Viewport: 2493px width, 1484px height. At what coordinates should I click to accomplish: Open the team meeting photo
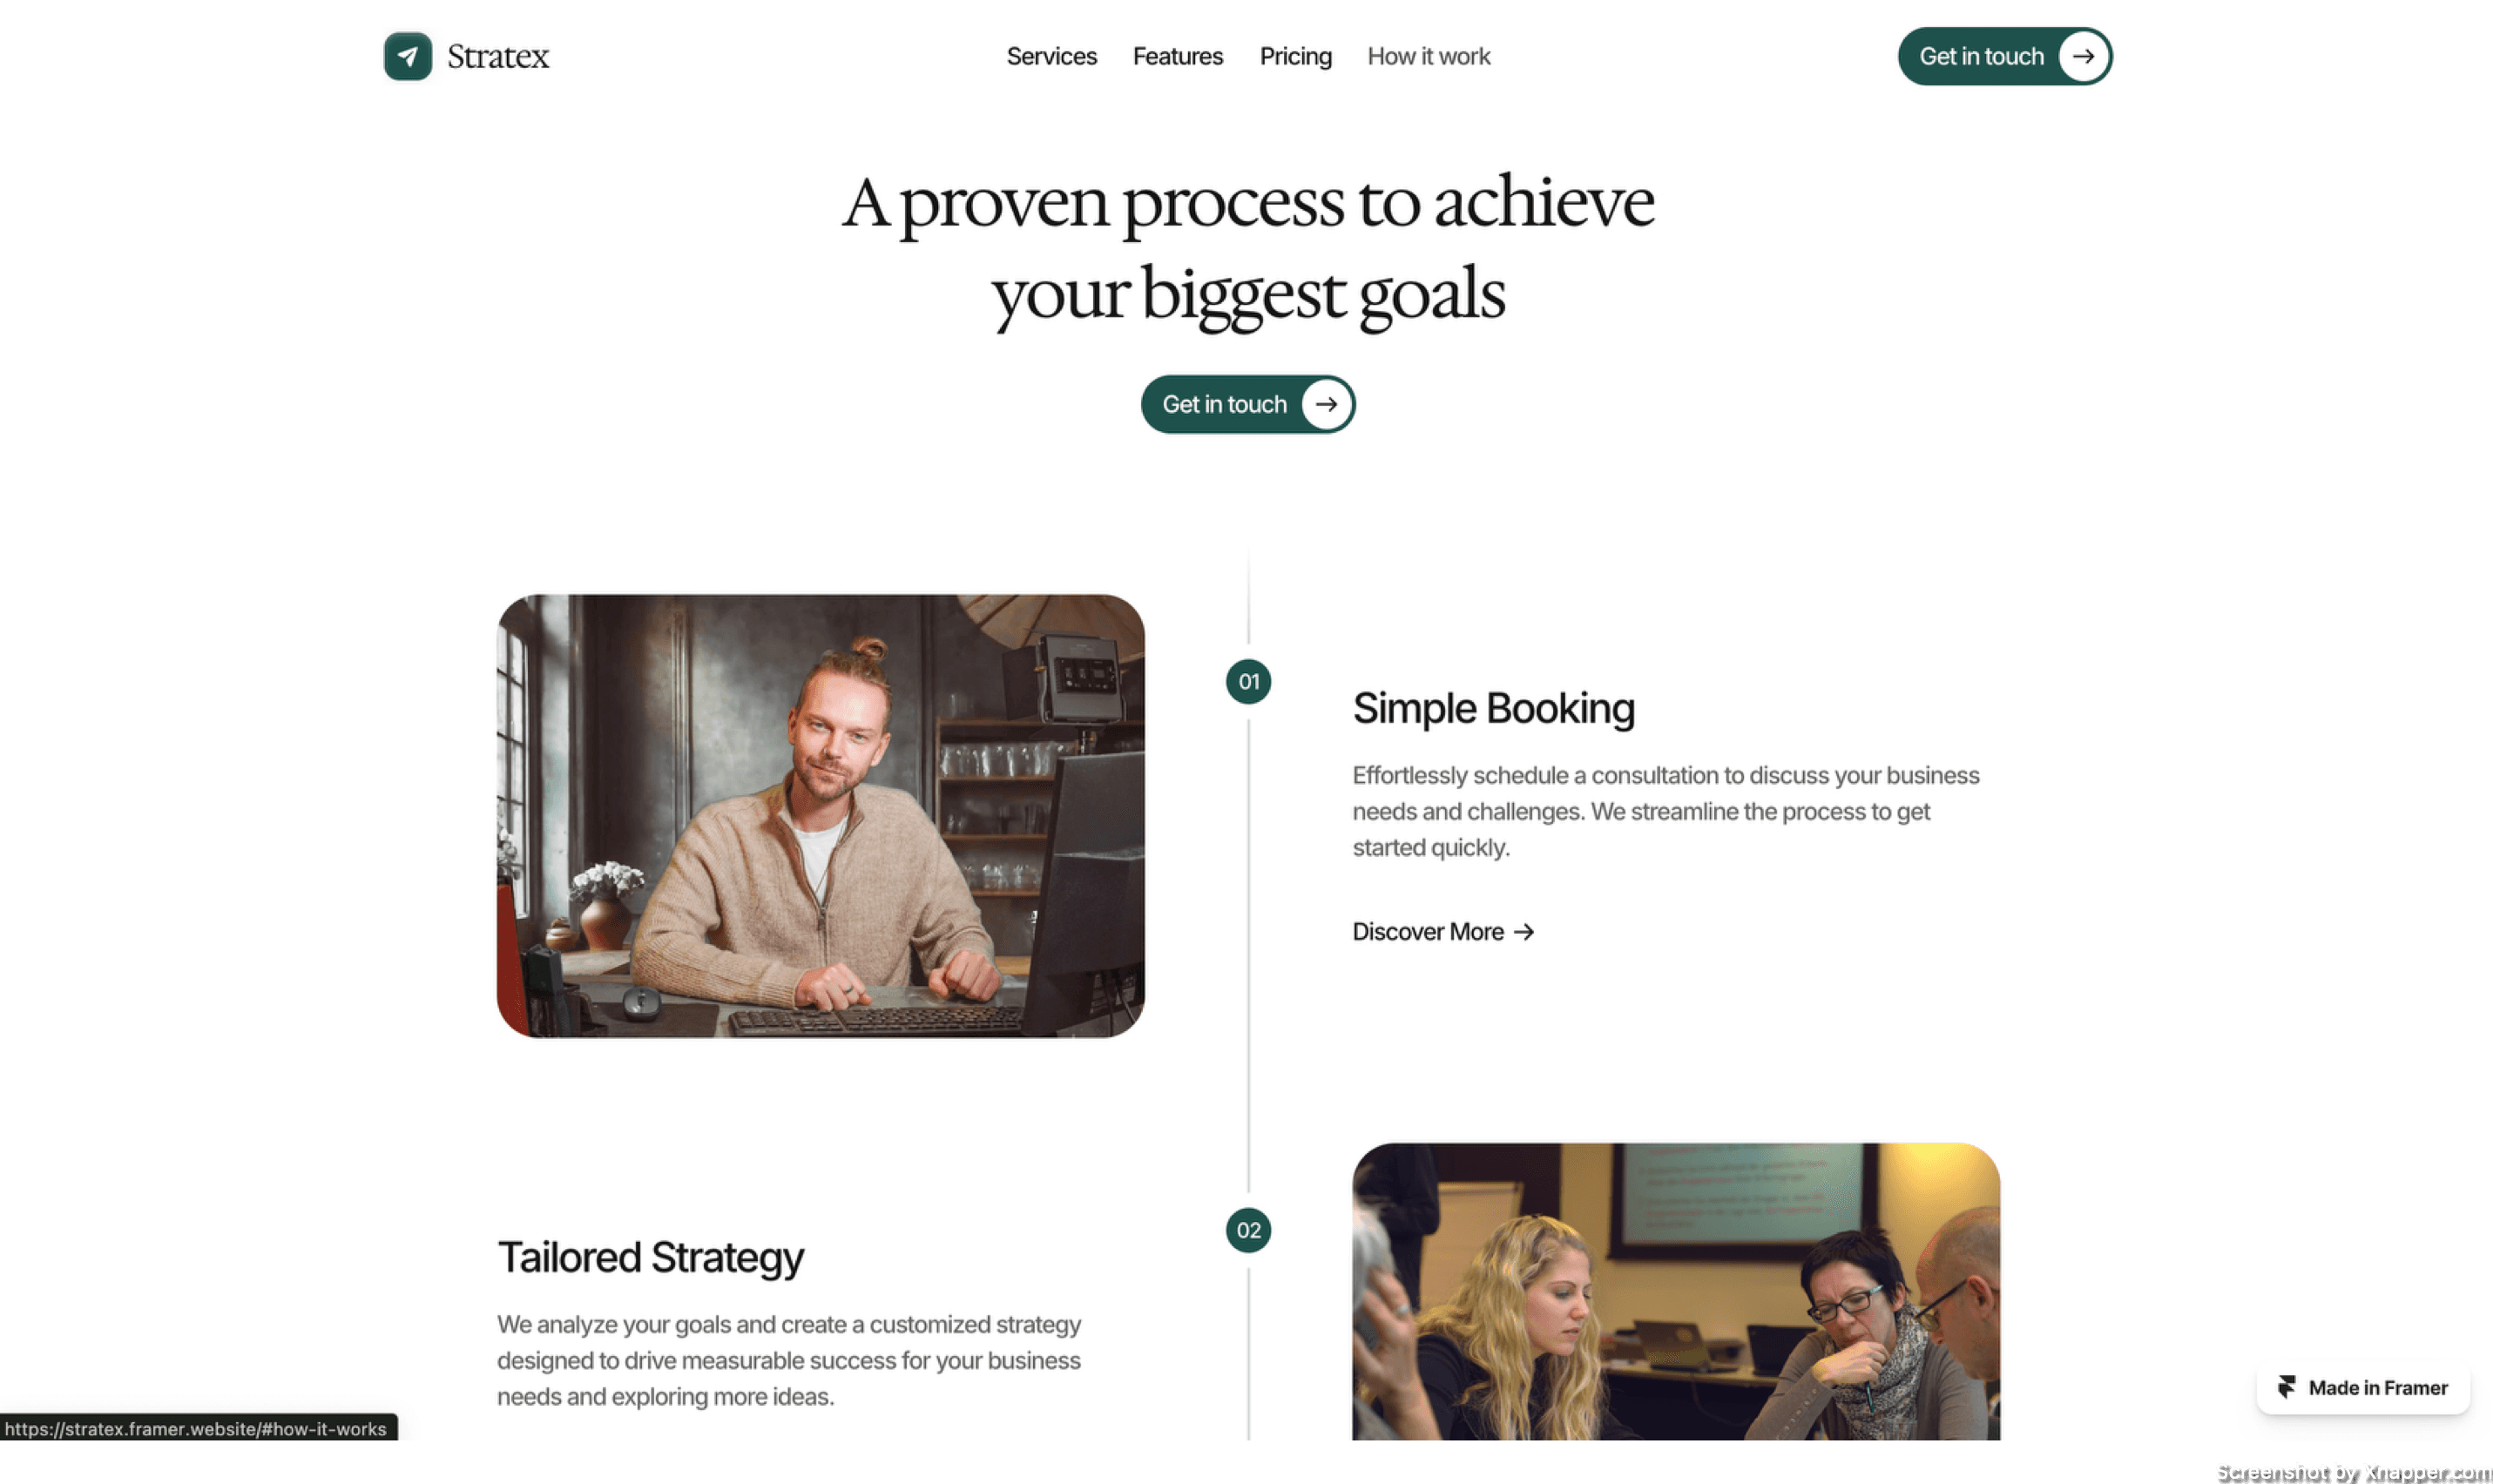(x=1675, y=1291)
